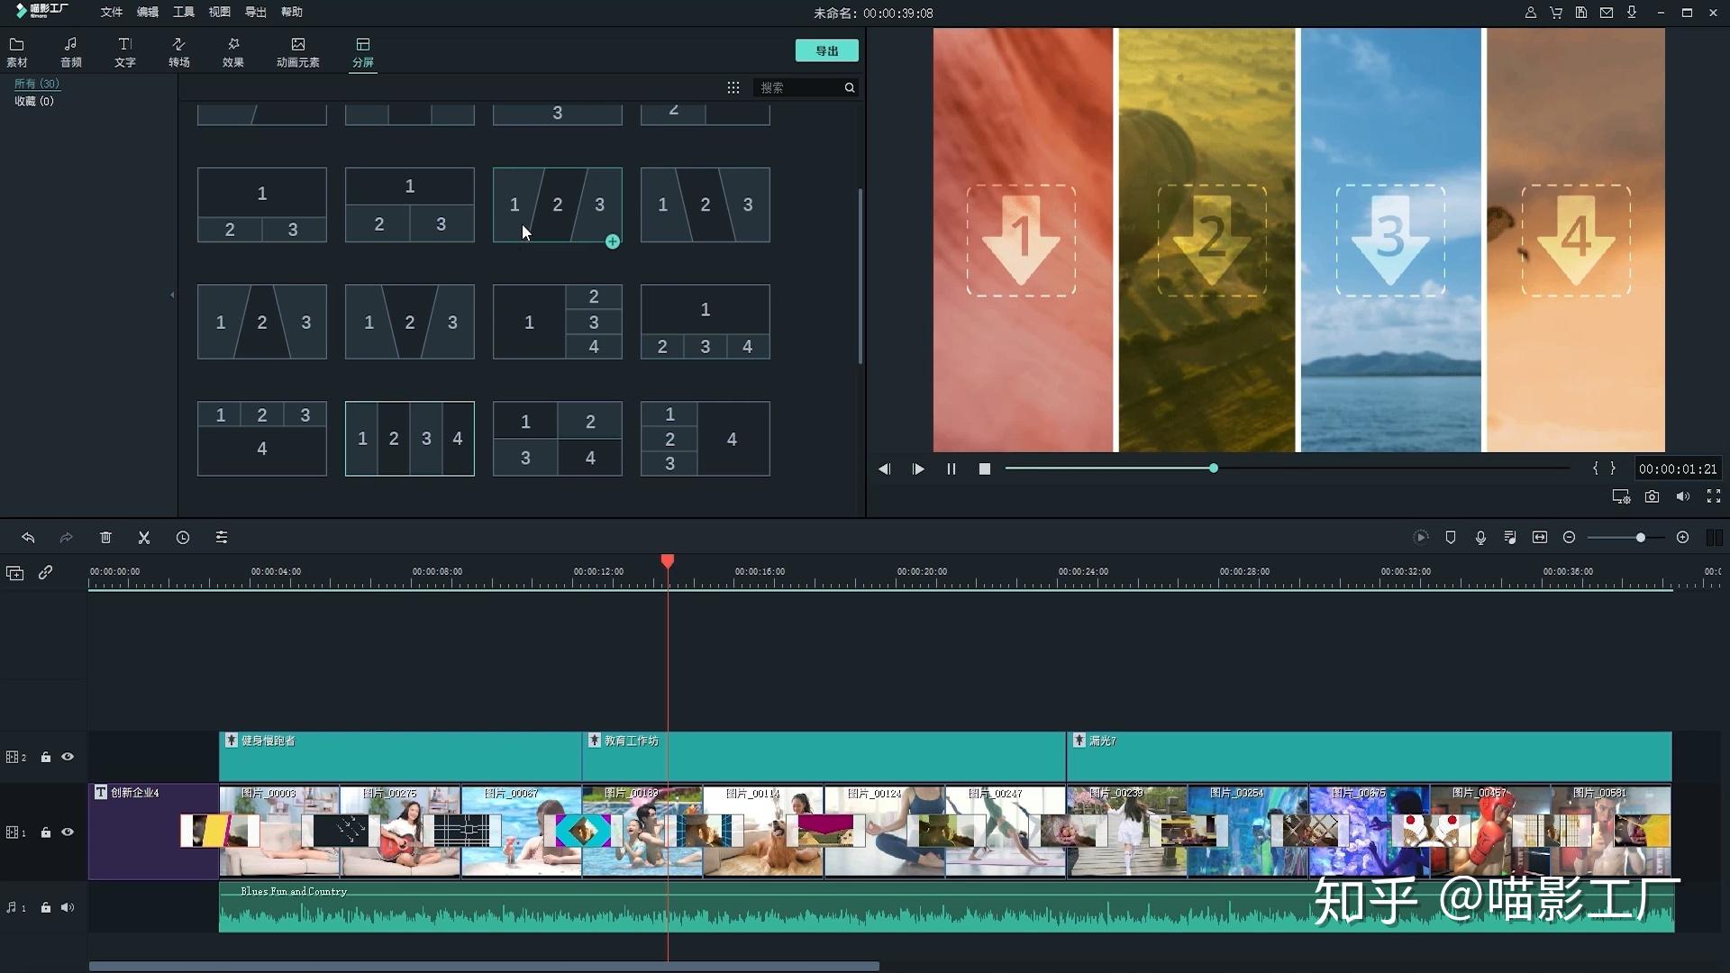1730x973 pixels.
Task: Expand the 所有 (30) category
Action: (37, 84)
